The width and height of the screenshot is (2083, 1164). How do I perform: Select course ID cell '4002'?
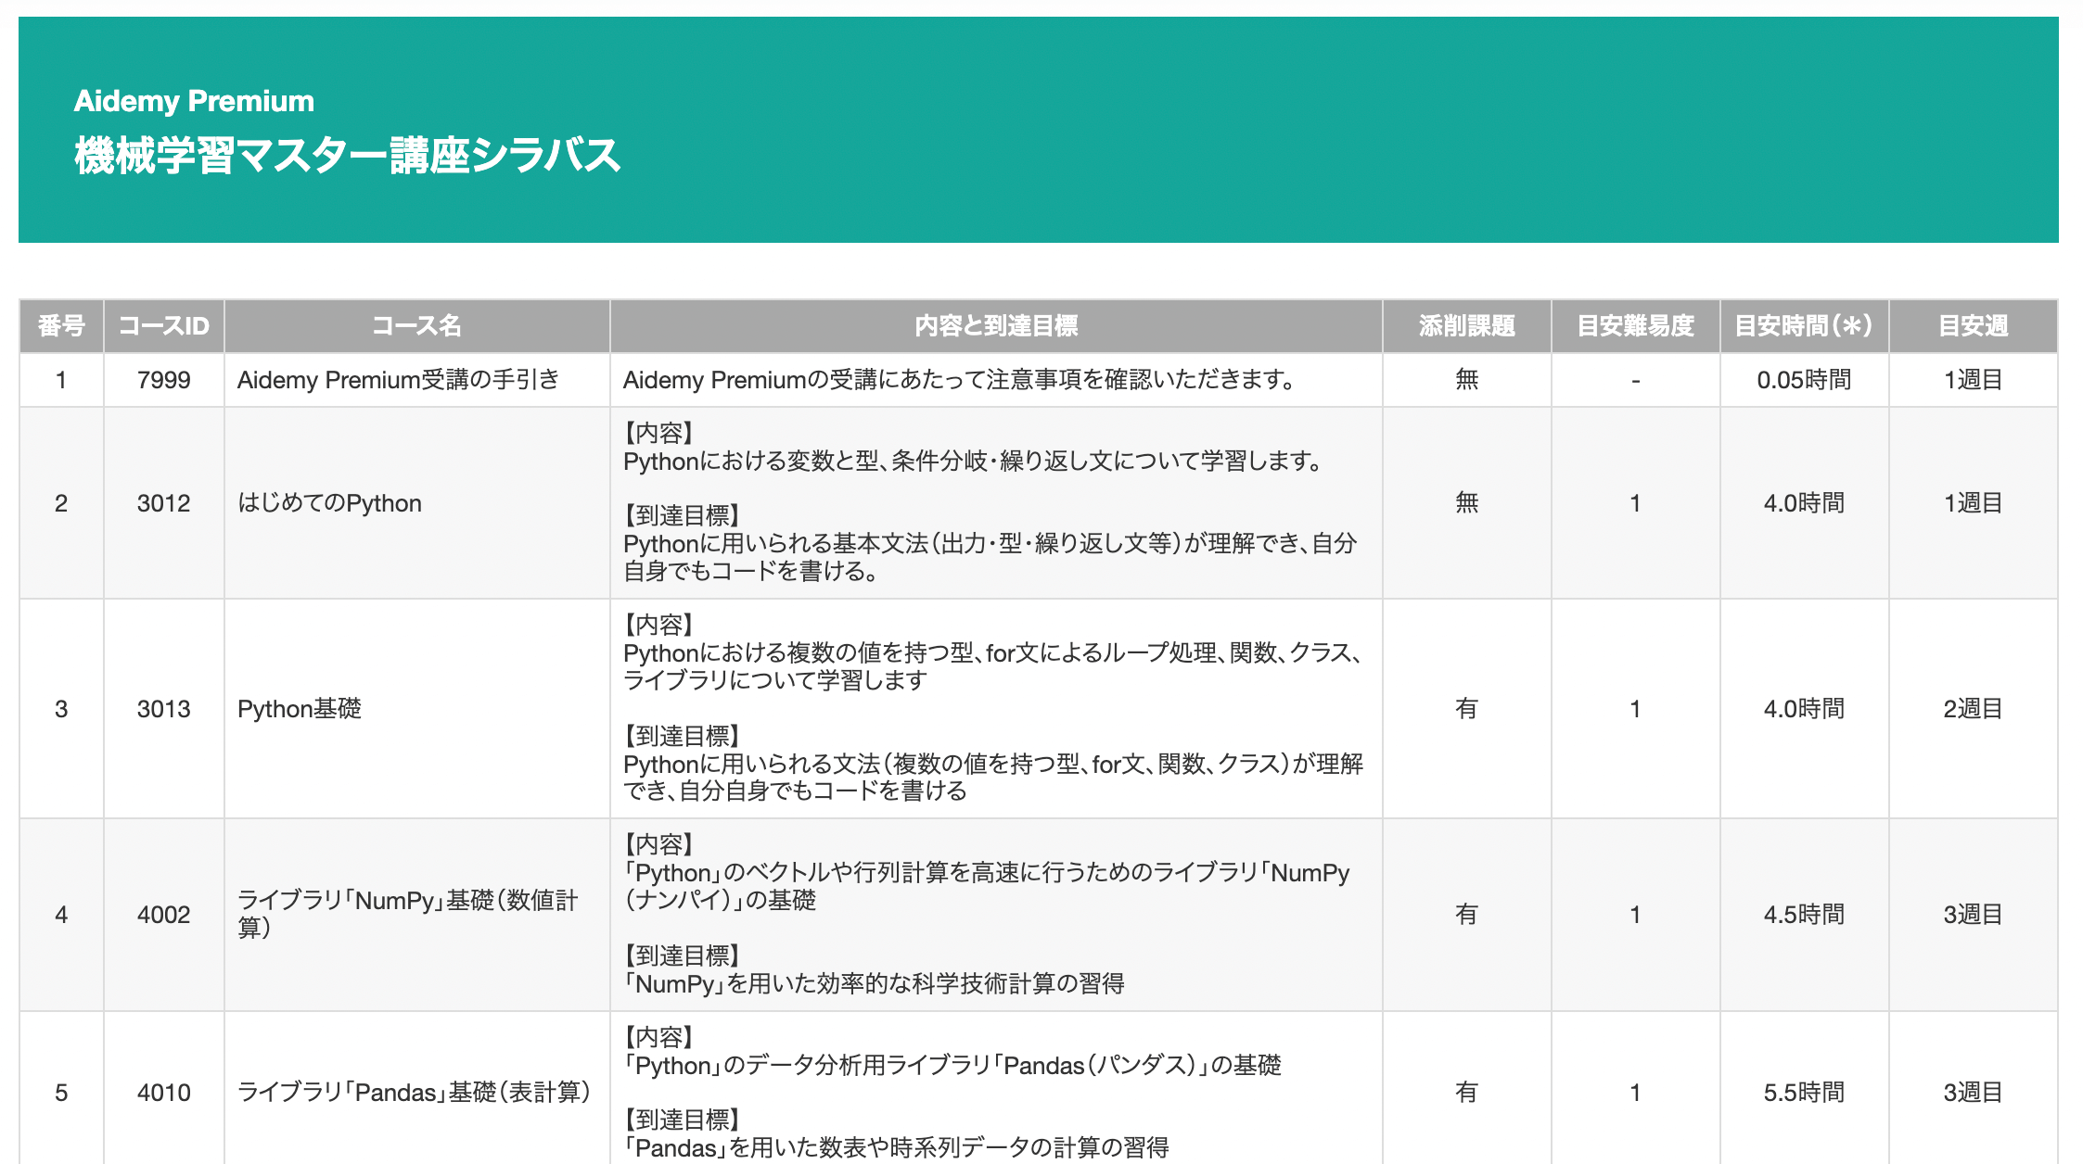tap(164, 915)
